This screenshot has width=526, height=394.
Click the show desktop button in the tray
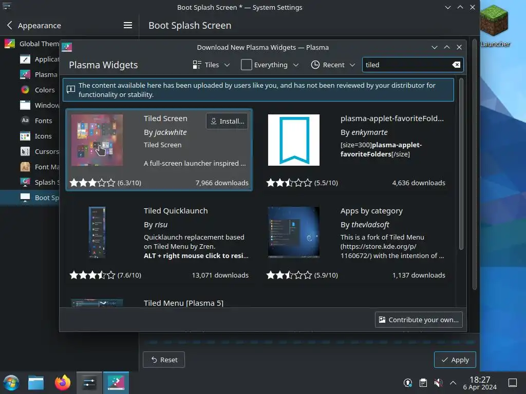pos(513,383)
